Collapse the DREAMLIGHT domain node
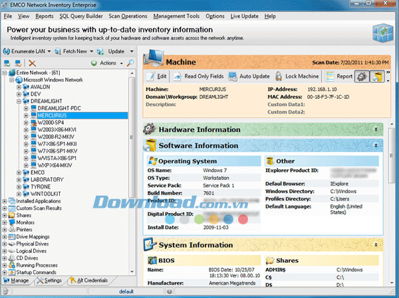 [x=19, y=102]
